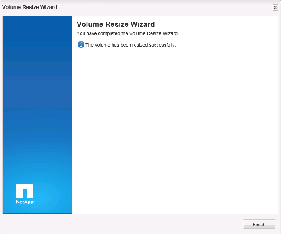Select the bold Volume Resize Wizard heading
Viewport: 281px width, 234px height.
coord(115,25)
